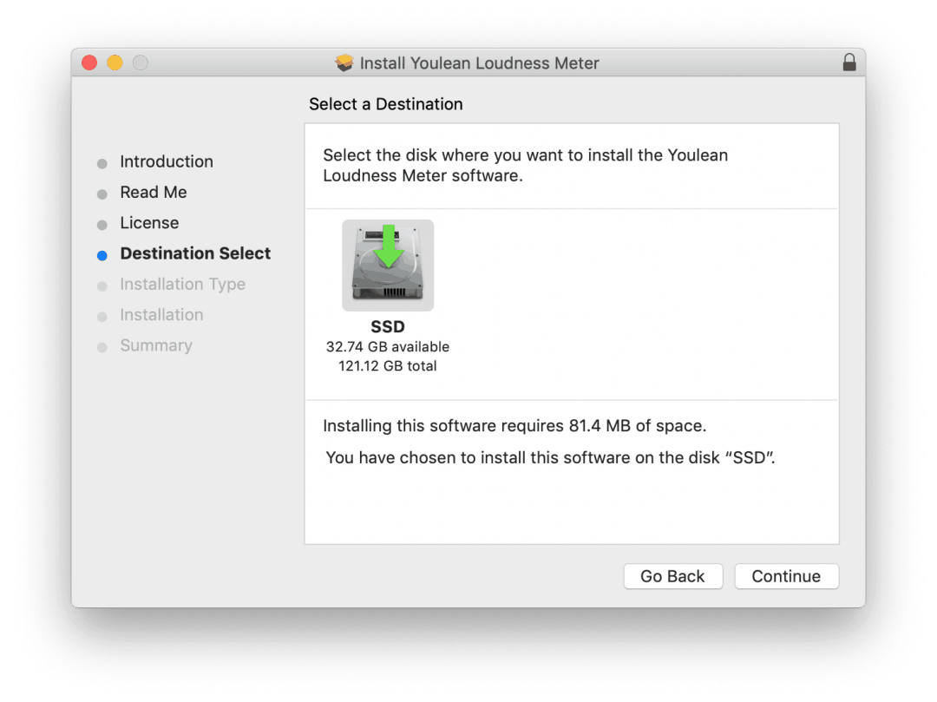Click the Continue button
This screenshot has height=702, width=937.
786,575
